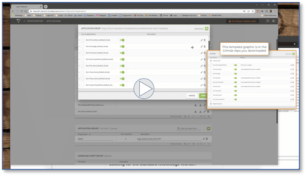306x176 pixels.
Task: Edit the Run Close PowerPoint_Default_Scr row
Action: tap(202, 85)
